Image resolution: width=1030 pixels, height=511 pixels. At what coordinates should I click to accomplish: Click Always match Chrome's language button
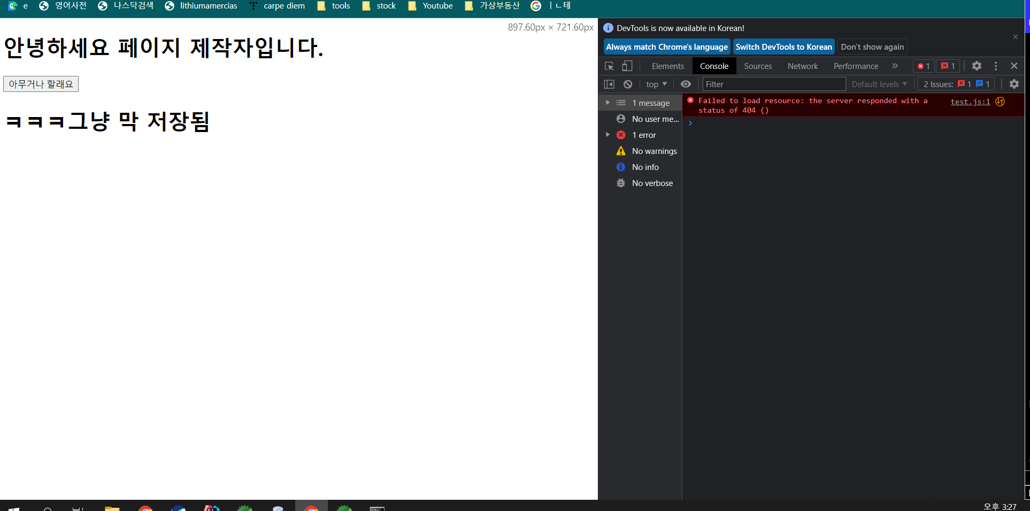pos(667,47)
